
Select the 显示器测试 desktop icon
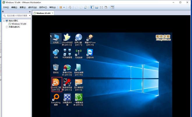(78, 85)
